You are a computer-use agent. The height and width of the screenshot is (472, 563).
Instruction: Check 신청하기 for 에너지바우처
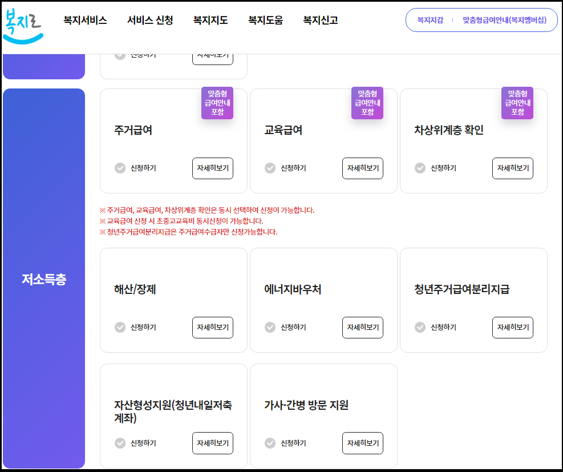[270, 328]
